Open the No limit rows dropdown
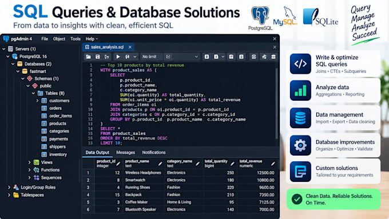The height and width of the screenshot is (219, 389). (x=151, y=57)
